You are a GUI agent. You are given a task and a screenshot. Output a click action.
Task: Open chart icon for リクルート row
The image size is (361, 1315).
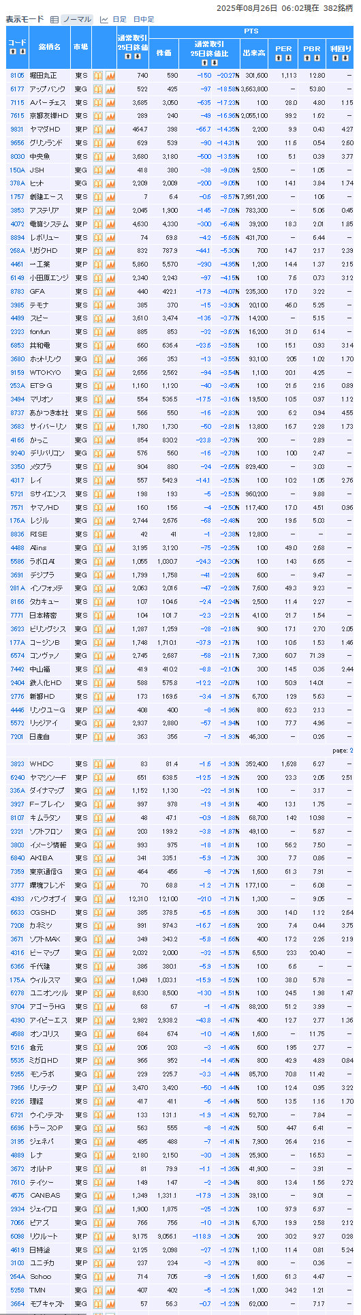110,1236
